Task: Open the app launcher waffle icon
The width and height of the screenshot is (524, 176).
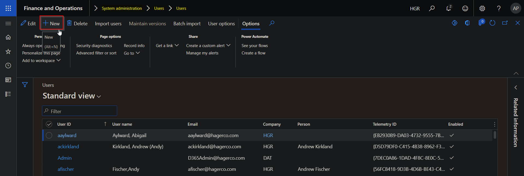Action: [8, 8]
